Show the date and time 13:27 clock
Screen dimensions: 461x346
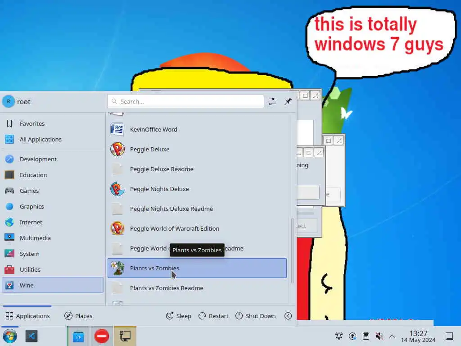click(x=418, y=336)
